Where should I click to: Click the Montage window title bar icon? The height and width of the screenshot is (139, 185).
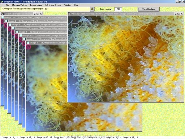[x=69, y=14]
